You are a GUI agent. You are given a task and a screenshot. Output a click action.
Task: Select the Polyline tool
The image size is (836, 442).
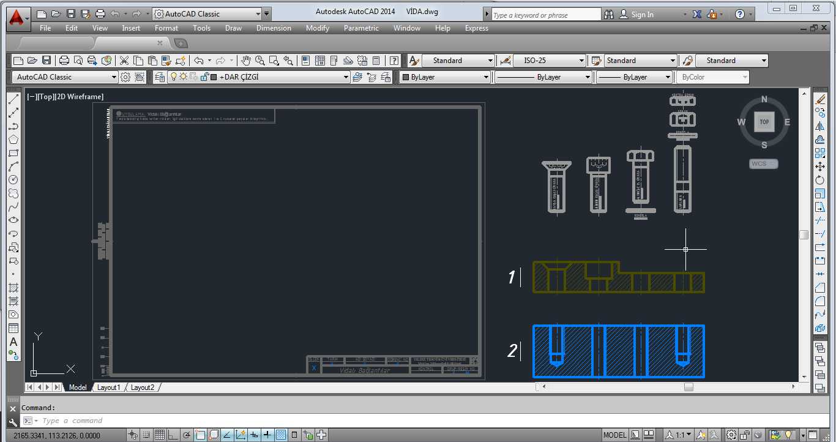[13, 126]
